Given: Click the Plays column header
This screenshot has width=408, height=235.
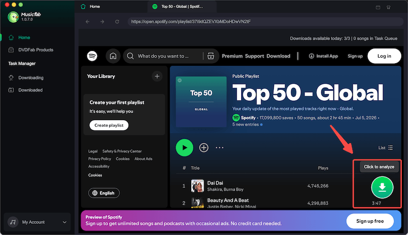Looking at the screenshot, I should (x=323, y=168).
